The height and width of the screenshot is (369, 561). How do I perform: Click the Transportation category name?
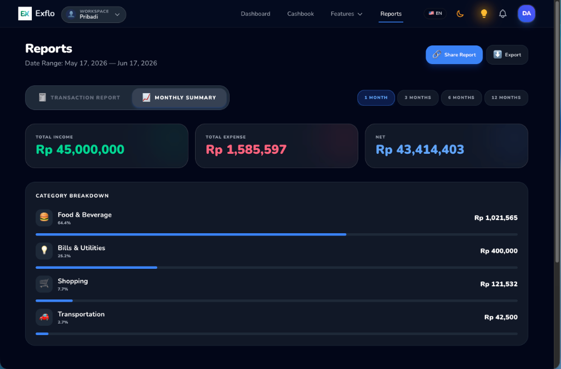81,314
